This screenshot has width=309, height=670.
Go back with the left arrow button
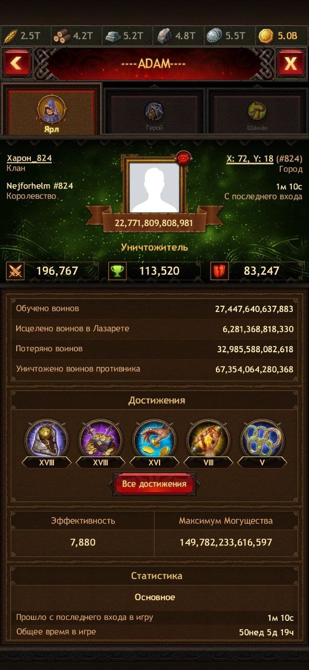(17, 64)
